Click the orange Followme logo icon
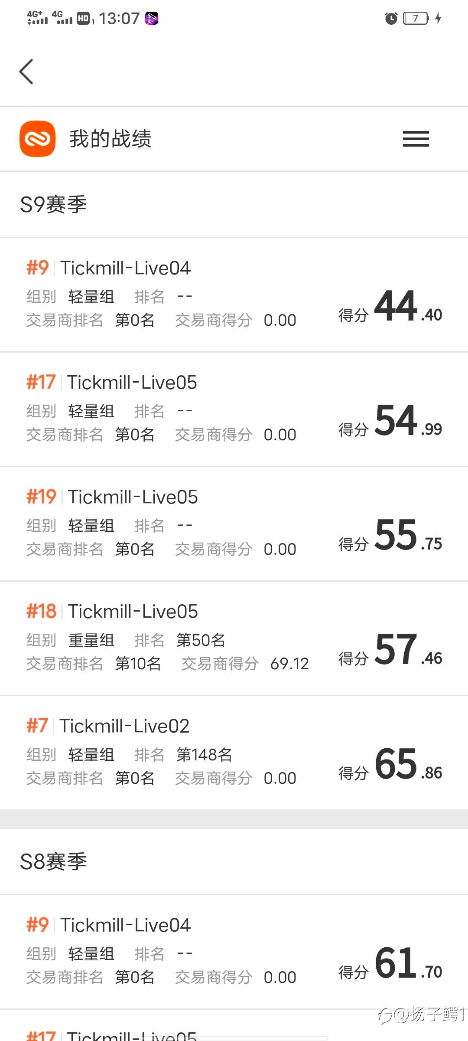This screenshot has width=468, height=1041. coord(38,139)
